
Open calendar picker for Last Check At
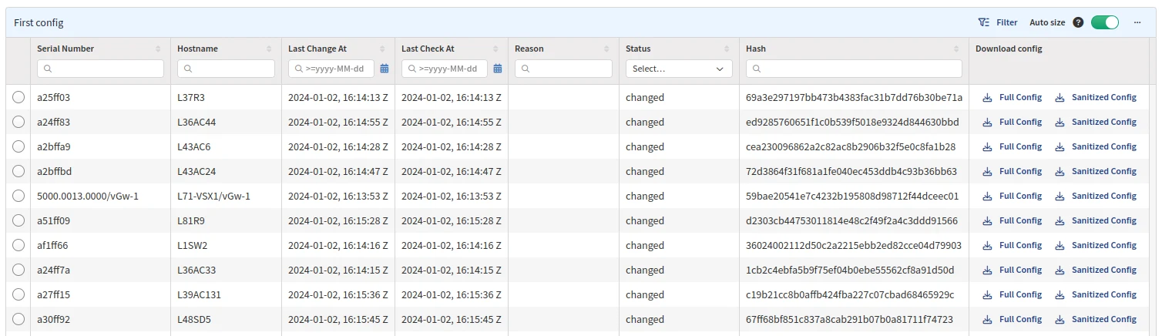coord(498,69)
